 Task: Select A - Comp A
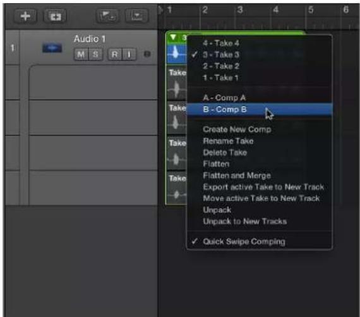(x=260, y=97)
